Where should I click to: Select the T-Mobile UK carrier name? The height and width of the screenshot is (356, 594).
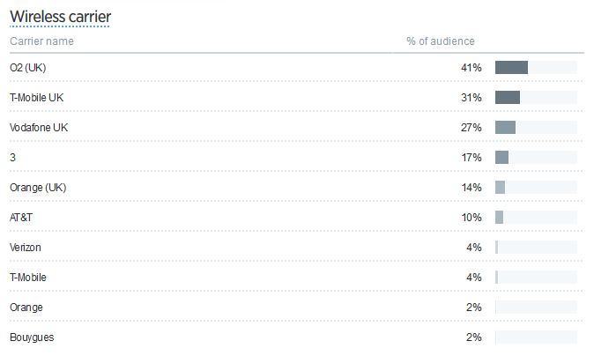point(37,98)
